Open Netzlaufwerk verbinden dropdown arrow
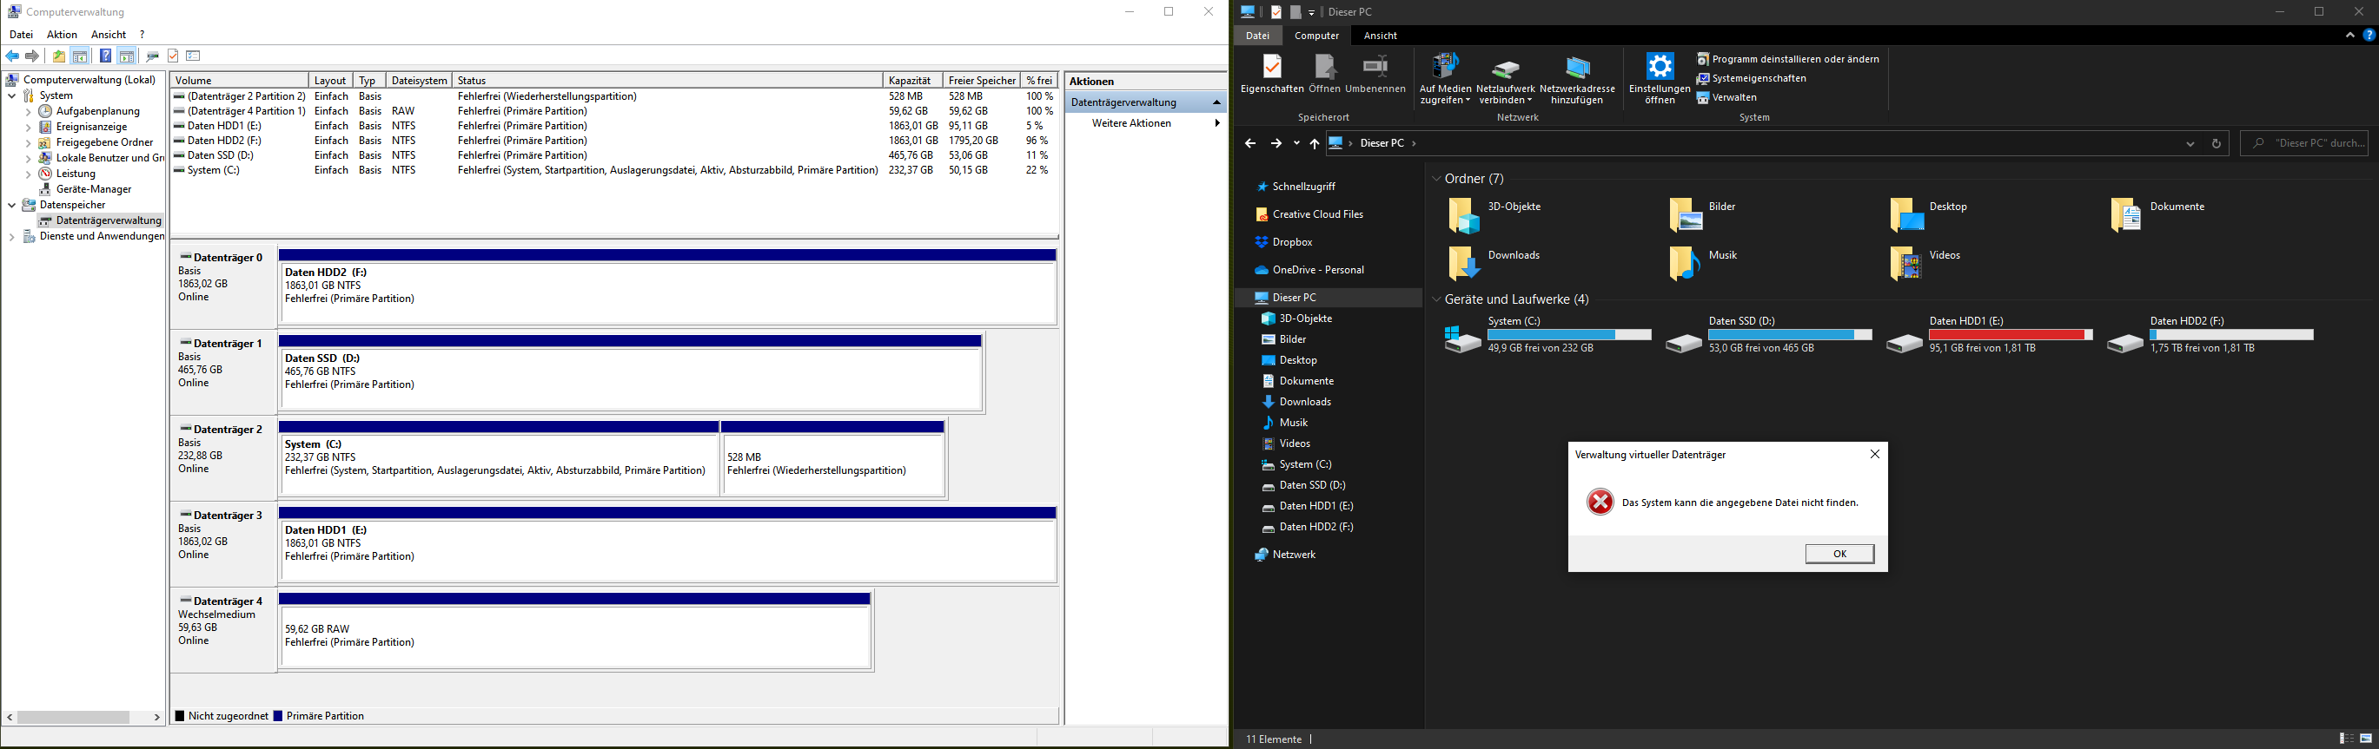 pyautogui.click(x=1529, y=101)
